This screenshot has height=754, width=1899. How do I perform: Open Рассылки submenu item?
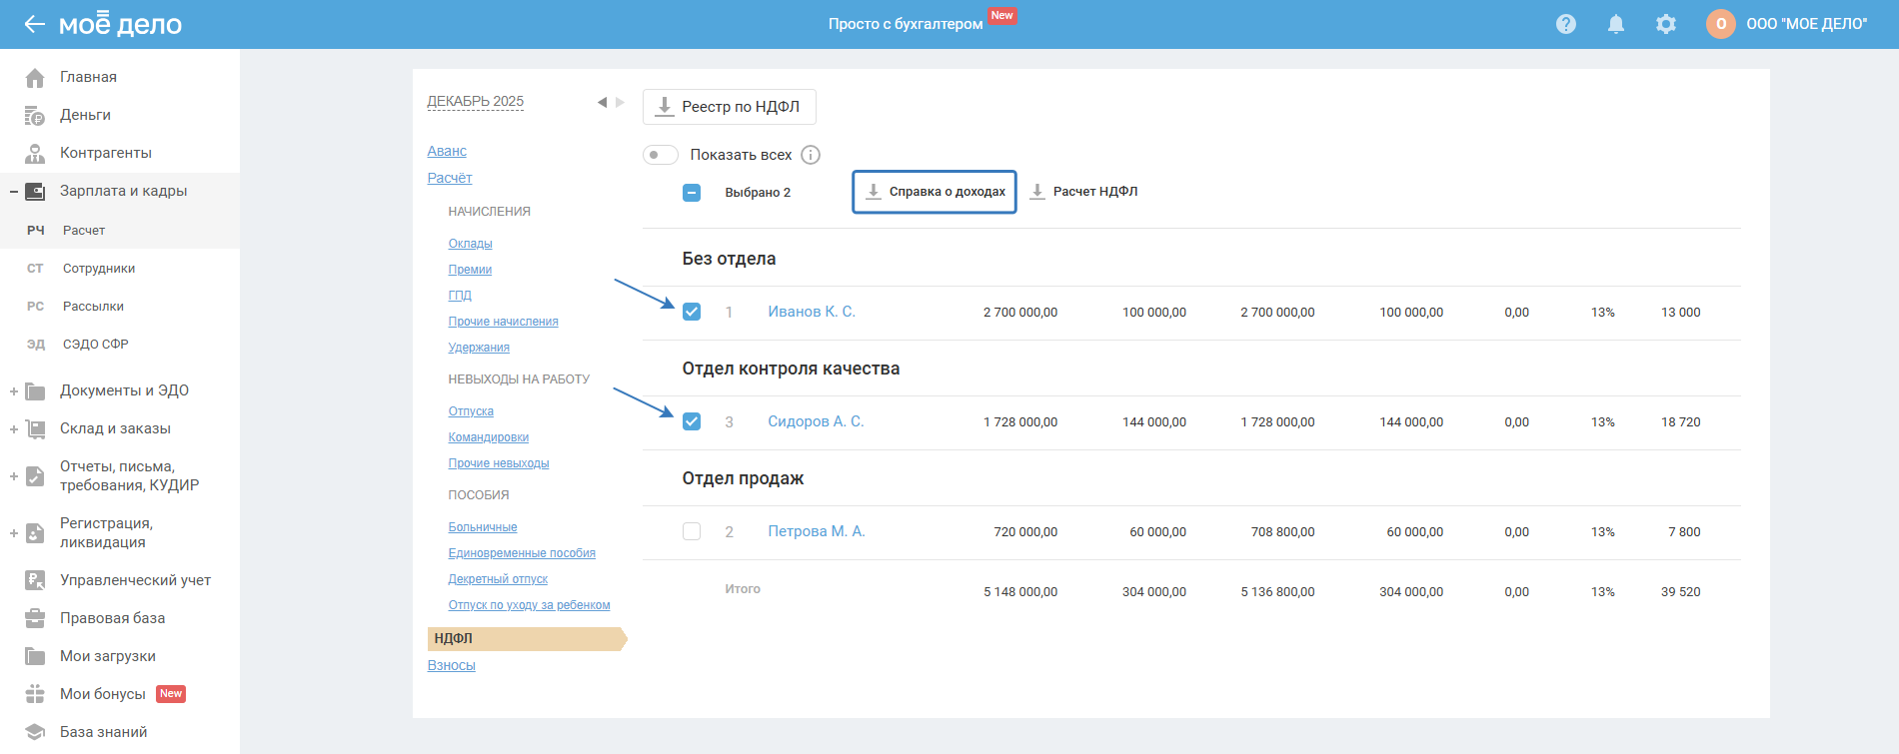[94, 307]
